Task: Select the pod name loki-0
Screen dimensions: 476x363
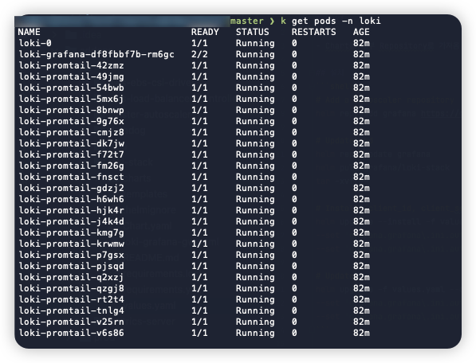Action: (35, 43)
